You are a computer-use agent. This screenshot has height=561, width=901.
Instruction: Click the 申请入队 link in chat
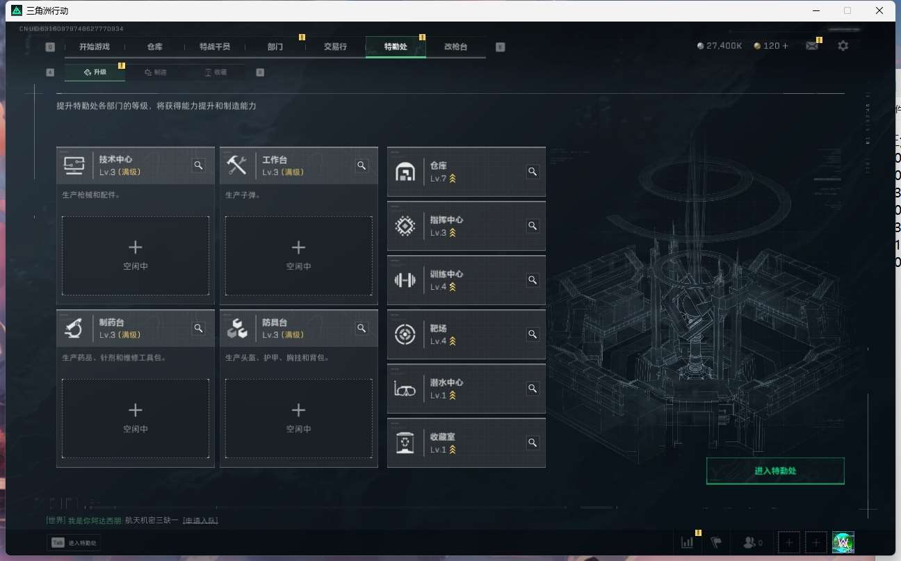click(x=200, y=520)
